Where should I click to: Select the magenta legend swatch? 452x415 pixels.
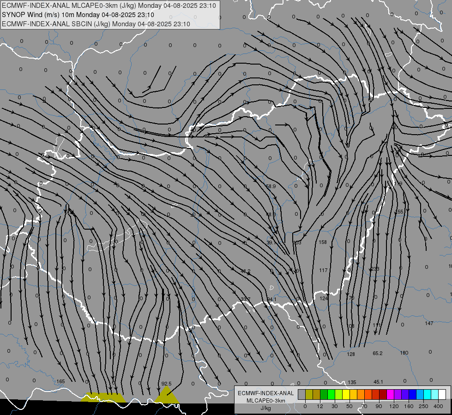[x=390, y=394]
